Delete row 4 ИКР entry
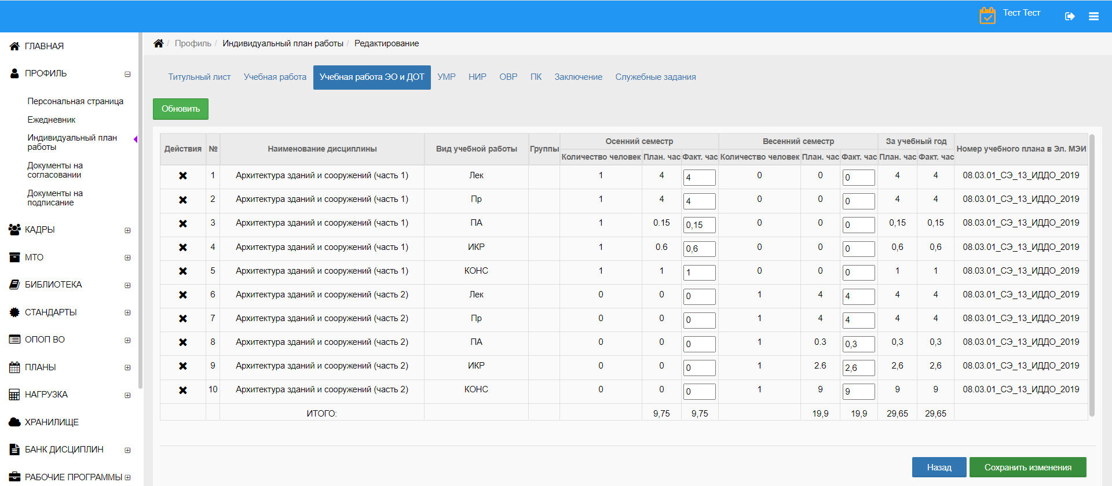This screenshot has height=486, width=1112. 183,248
